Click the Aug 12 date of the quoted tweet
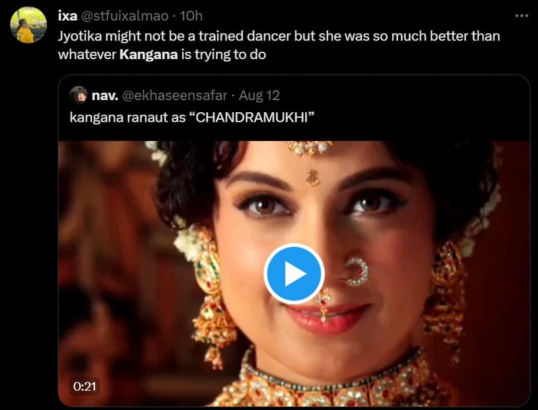 [259, 95]
